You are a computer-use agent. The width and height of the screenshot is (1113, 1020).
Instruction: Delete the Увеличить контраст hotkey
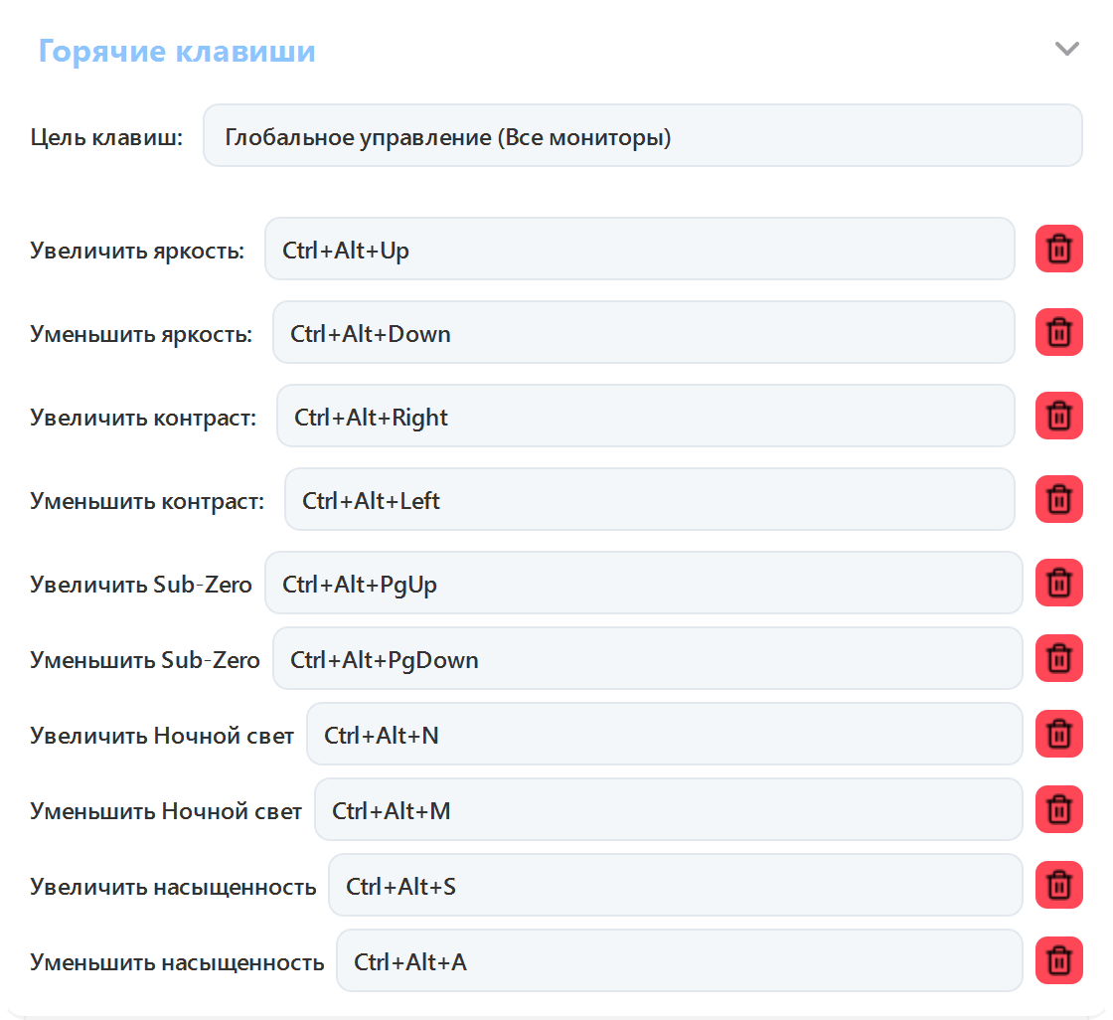[1058, 416]
